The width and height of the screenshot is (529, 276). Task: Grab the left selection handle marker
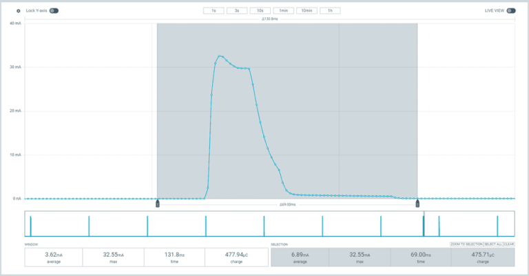158,204
